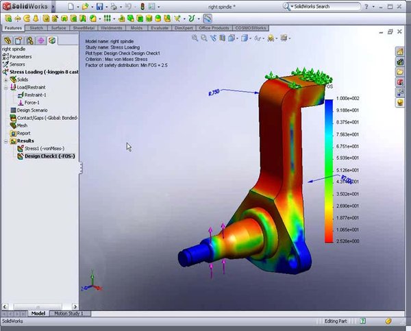Go to previous view
Viewport: 411px width, 331px height.
click(213, 38)
